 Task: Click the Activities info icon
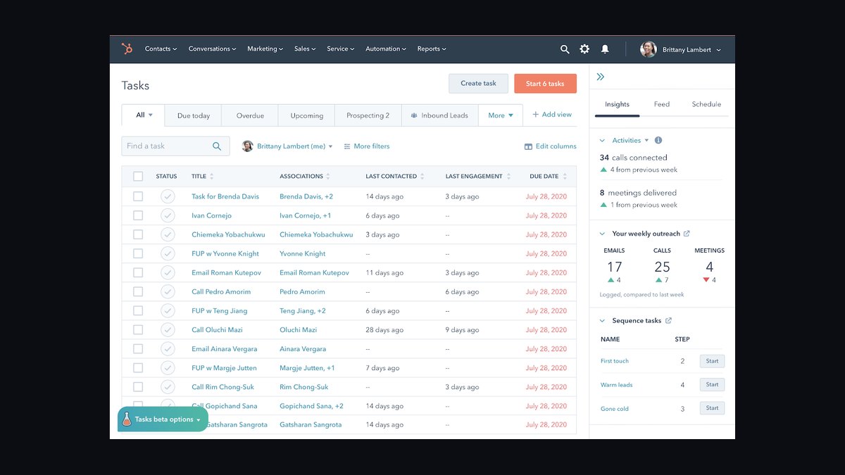tap(658, 140)
